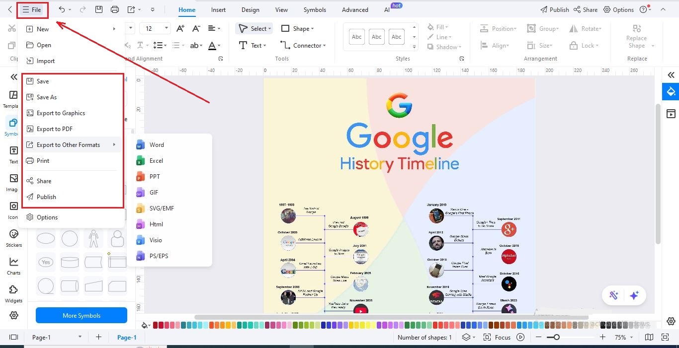This screenshot has width=679, height=348.
Task: Click the gear icon at bottom-right corner
Action: [671, 321]
